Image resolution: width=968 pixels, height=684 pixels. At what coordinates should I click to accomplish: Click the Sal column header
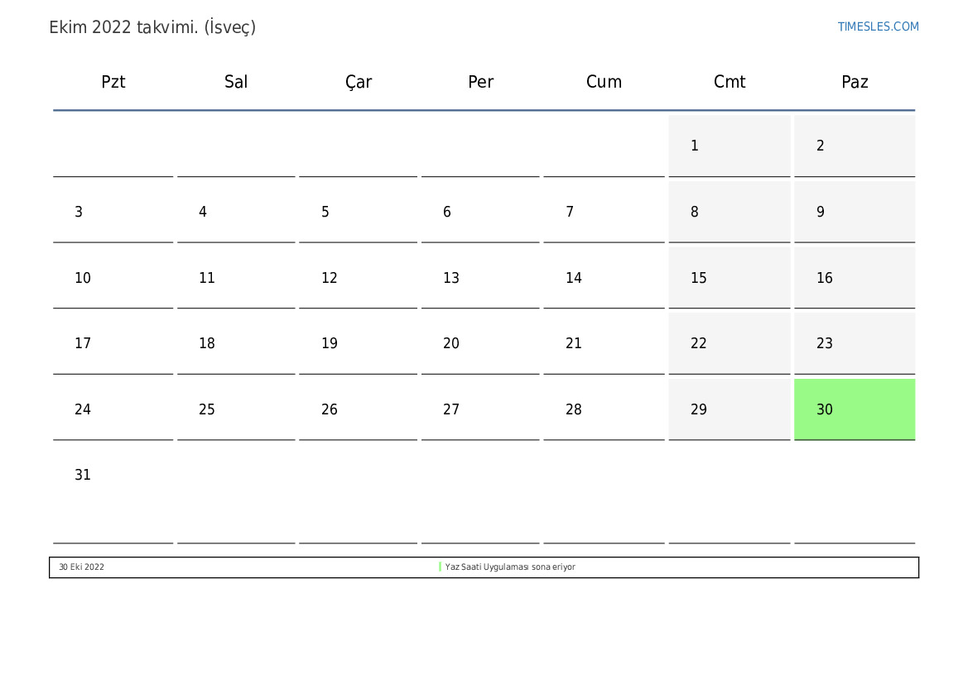pyautogui.click(x=236, y=82)
